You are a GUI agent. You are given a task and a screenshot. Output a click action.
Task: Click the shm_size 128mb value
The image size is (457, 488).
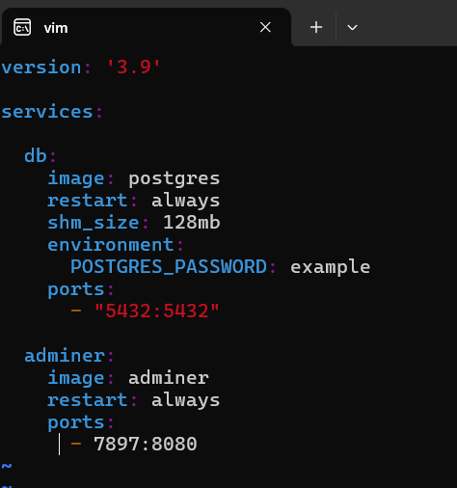(x=192, y=223)
